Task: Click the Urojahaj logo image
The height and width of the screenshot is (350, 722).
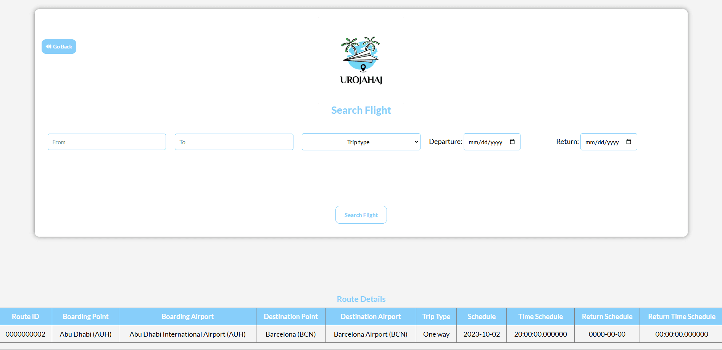Action: tap(361, 60)
